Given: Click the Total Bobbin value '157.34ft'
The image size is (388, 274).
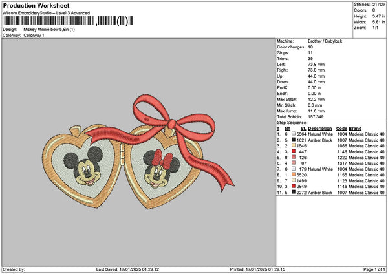Looking at the screenshot, I should click(x=316, y=117).
